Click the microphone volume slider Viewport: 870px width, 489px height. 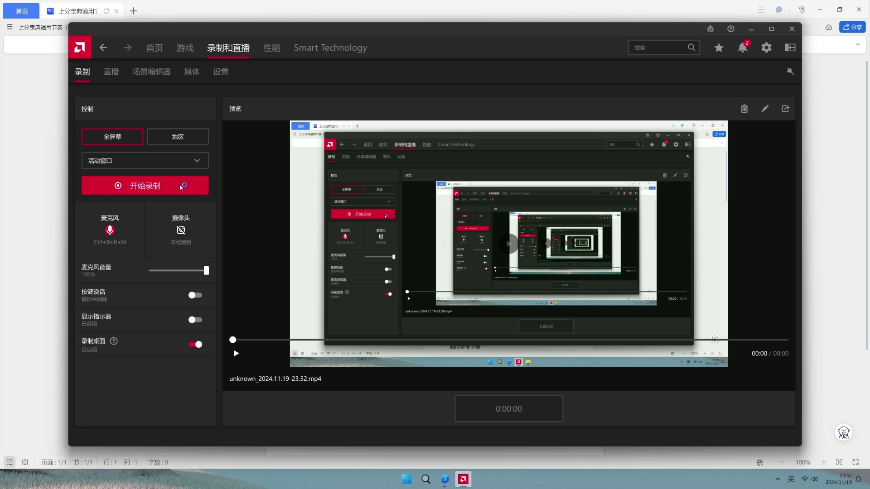178,271
